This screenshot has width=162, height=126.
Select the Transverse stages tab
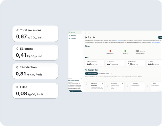(x=104, y=73)
